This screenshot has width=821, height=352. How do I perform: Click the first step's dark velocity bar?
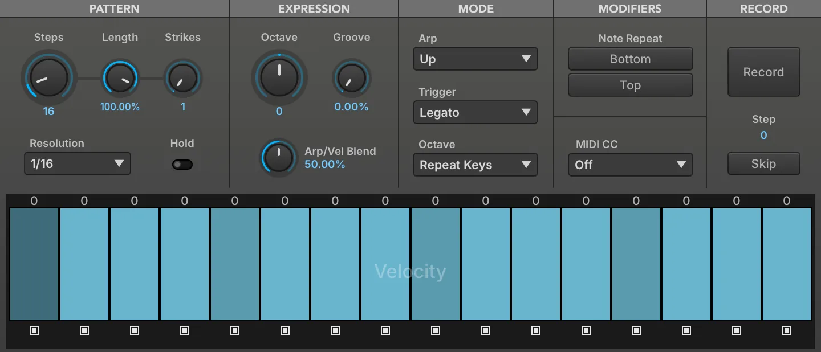(34, 264)
